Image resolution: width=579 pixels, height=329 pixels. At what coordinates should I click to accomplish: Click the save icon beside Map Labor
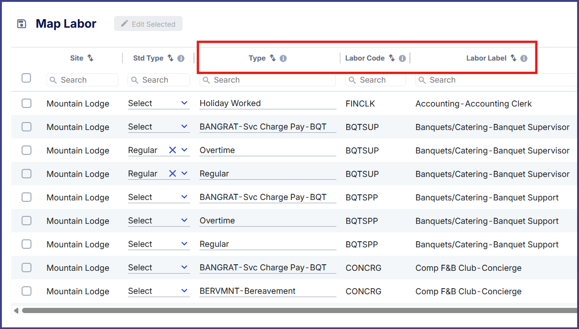click(22, 24)
